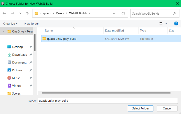Click the search magnifier icon
The width and height of the screenshot is (181, 114).
pyautogui.click(x=174, y=14)
